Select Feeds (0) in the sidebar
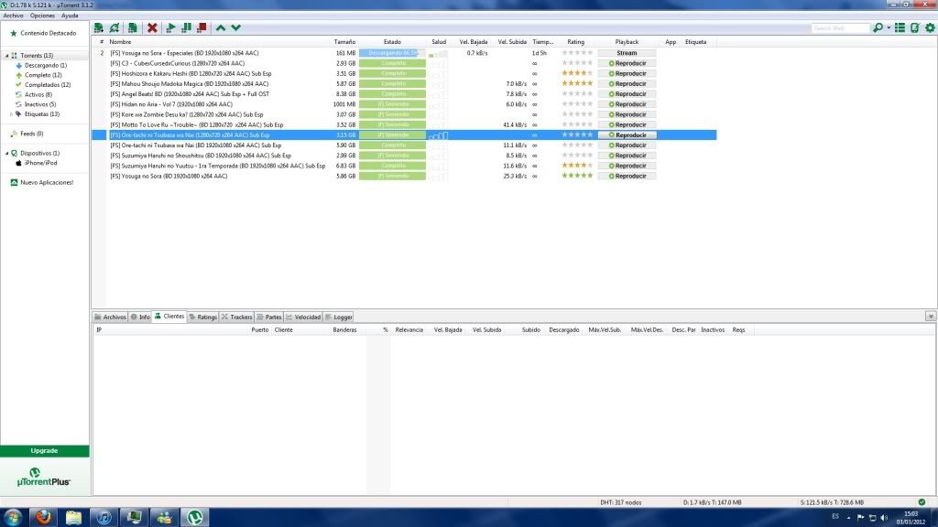This screenshot has width=938, height=527. [32, 134]
